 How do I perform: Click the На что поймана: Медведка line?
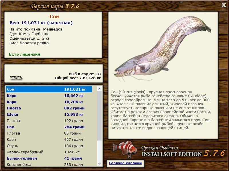[x=36, y=29]
